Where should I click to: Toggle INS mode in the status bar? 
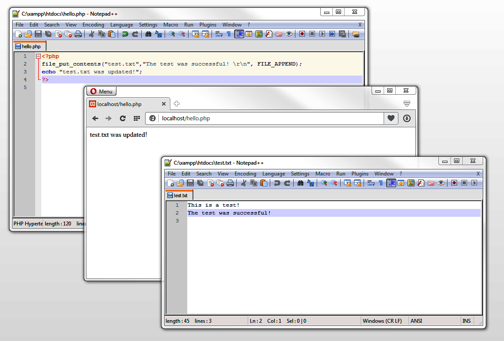pos(466,321)
